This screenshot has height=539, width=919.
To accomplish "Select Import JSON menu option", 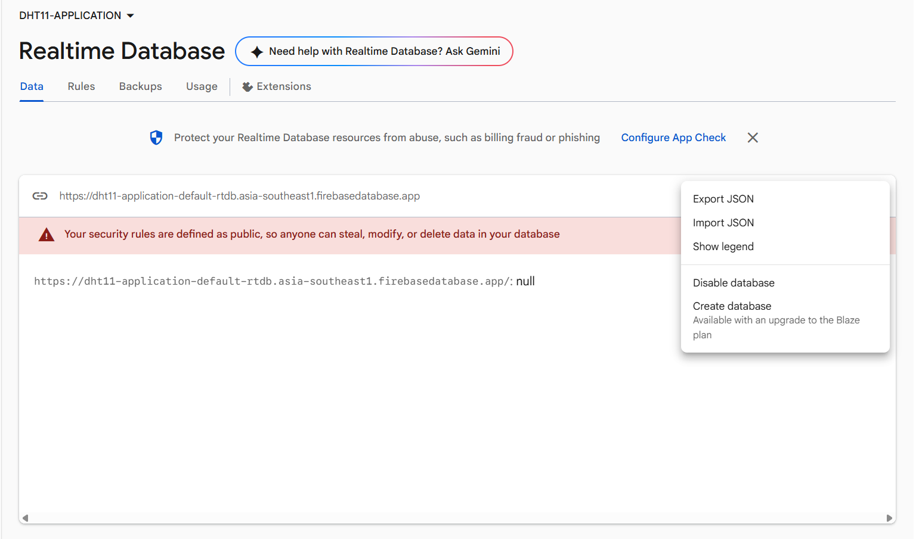I will click(x=723, y=223).
